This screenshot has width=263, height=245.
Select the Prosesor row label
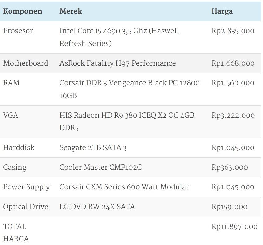pyautogui.click(x=18, y=31)
